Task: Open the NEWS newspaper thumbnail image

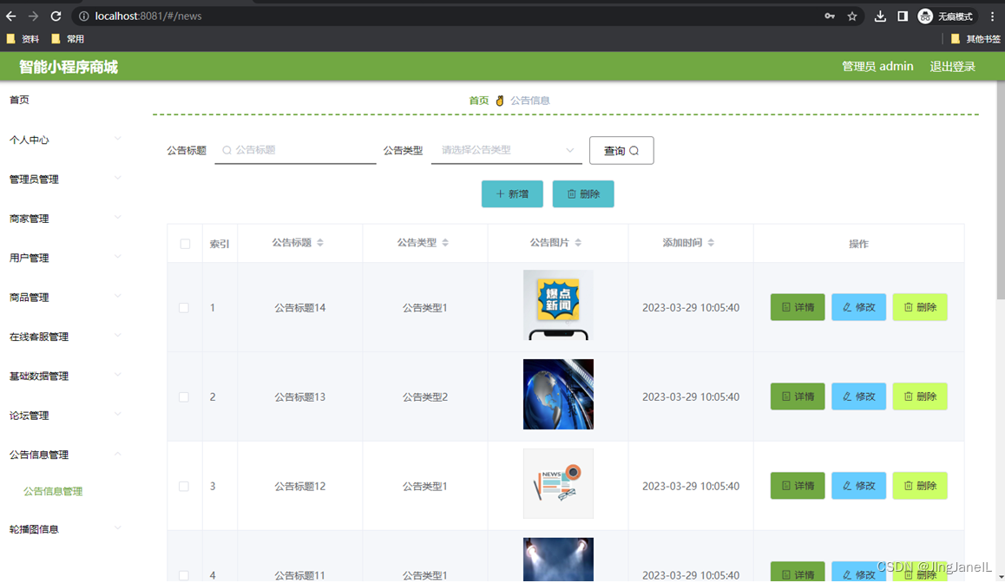Action: tap(558, 483)
